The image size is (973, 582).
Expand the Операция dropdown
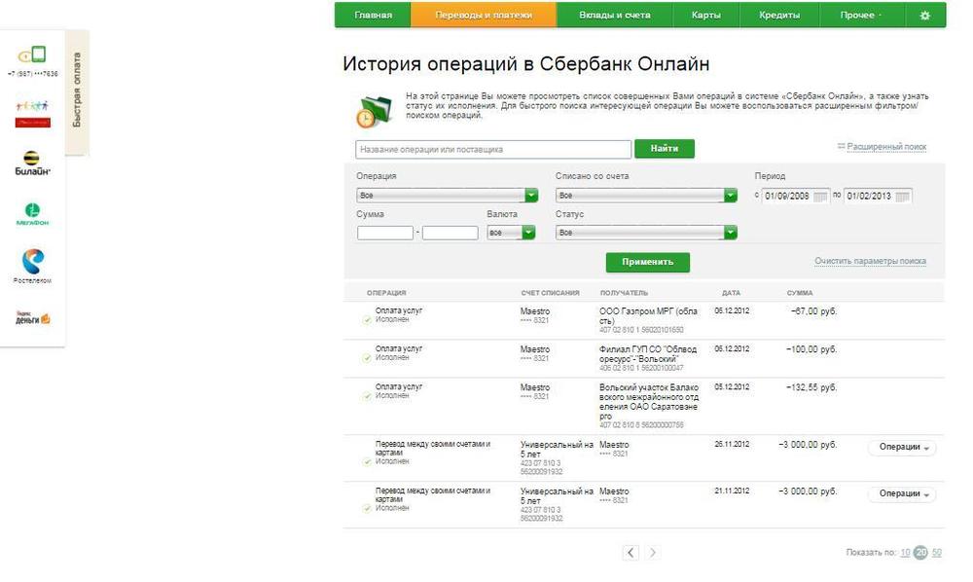(531, 196)
